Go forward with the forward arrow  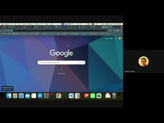point(5,30)
